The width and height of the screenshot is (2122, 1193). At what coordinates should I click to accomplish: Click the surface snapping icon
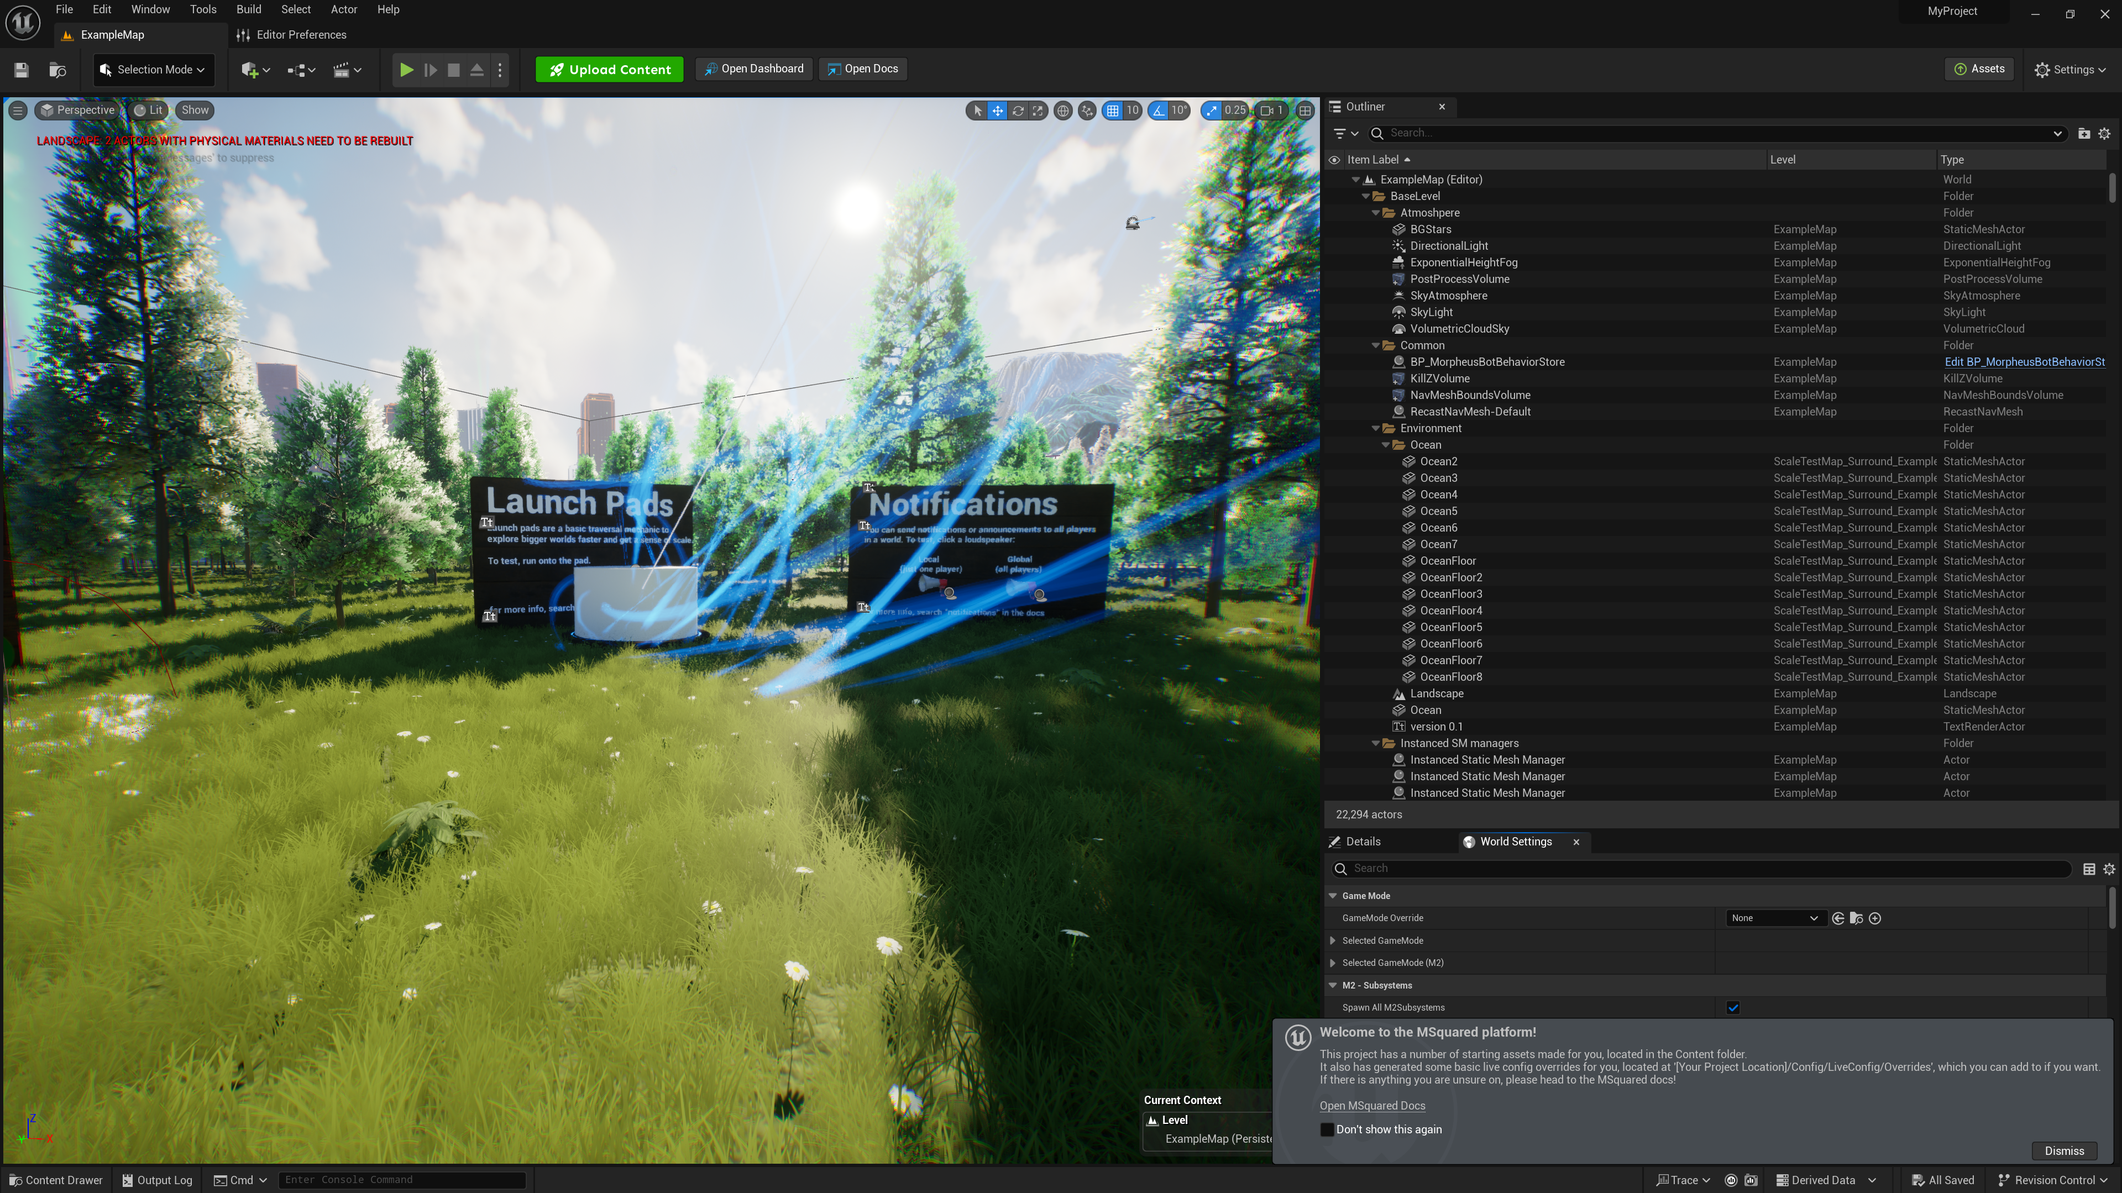(1087, 111)
